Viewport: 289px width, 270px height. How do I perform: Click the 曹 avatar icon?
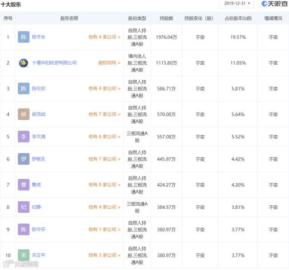pos(24,185)
